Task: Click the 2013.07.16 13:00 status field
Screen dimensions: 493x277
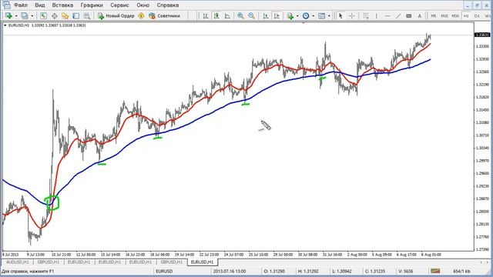Action: 236,271
